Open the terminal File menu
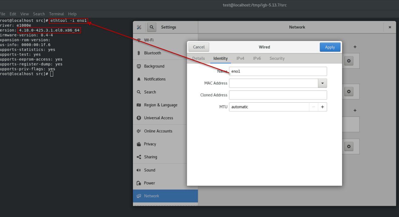 point(2,14)
